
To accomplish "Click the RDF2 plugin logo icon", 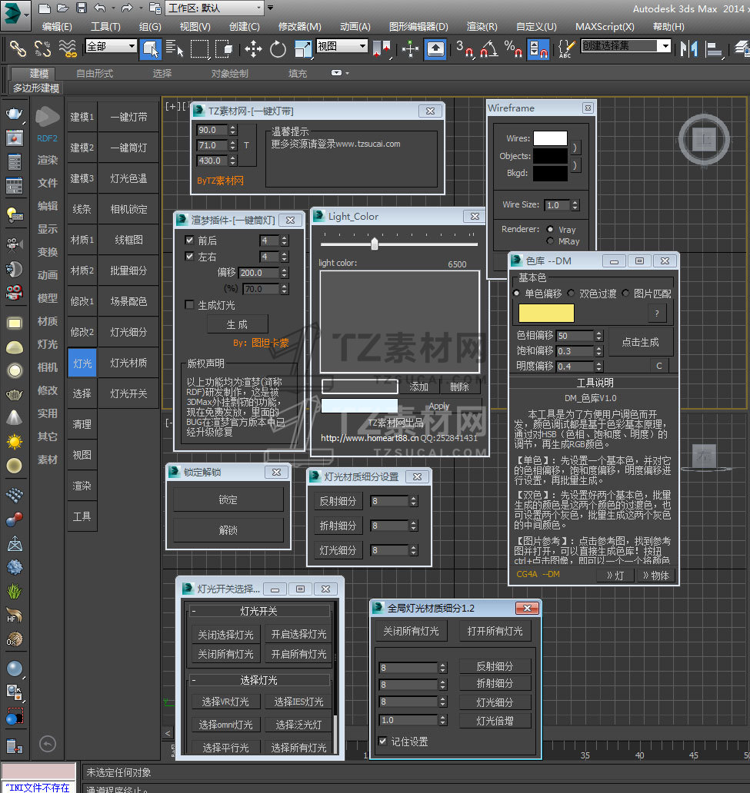I will [x=47, y=118].
